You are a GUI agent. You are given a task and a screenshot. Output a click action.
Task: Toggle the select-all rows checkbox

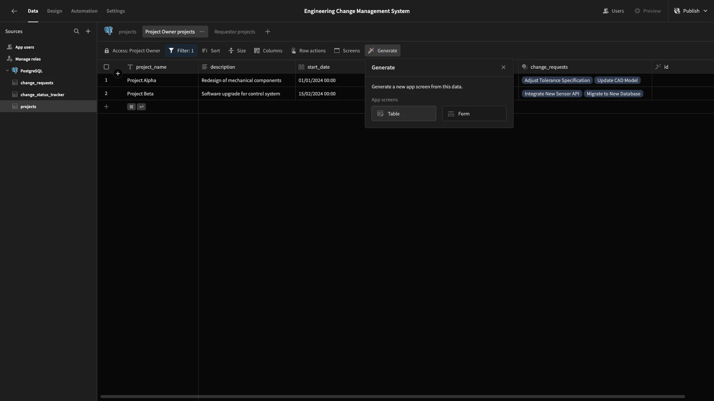tap(106, 67)
